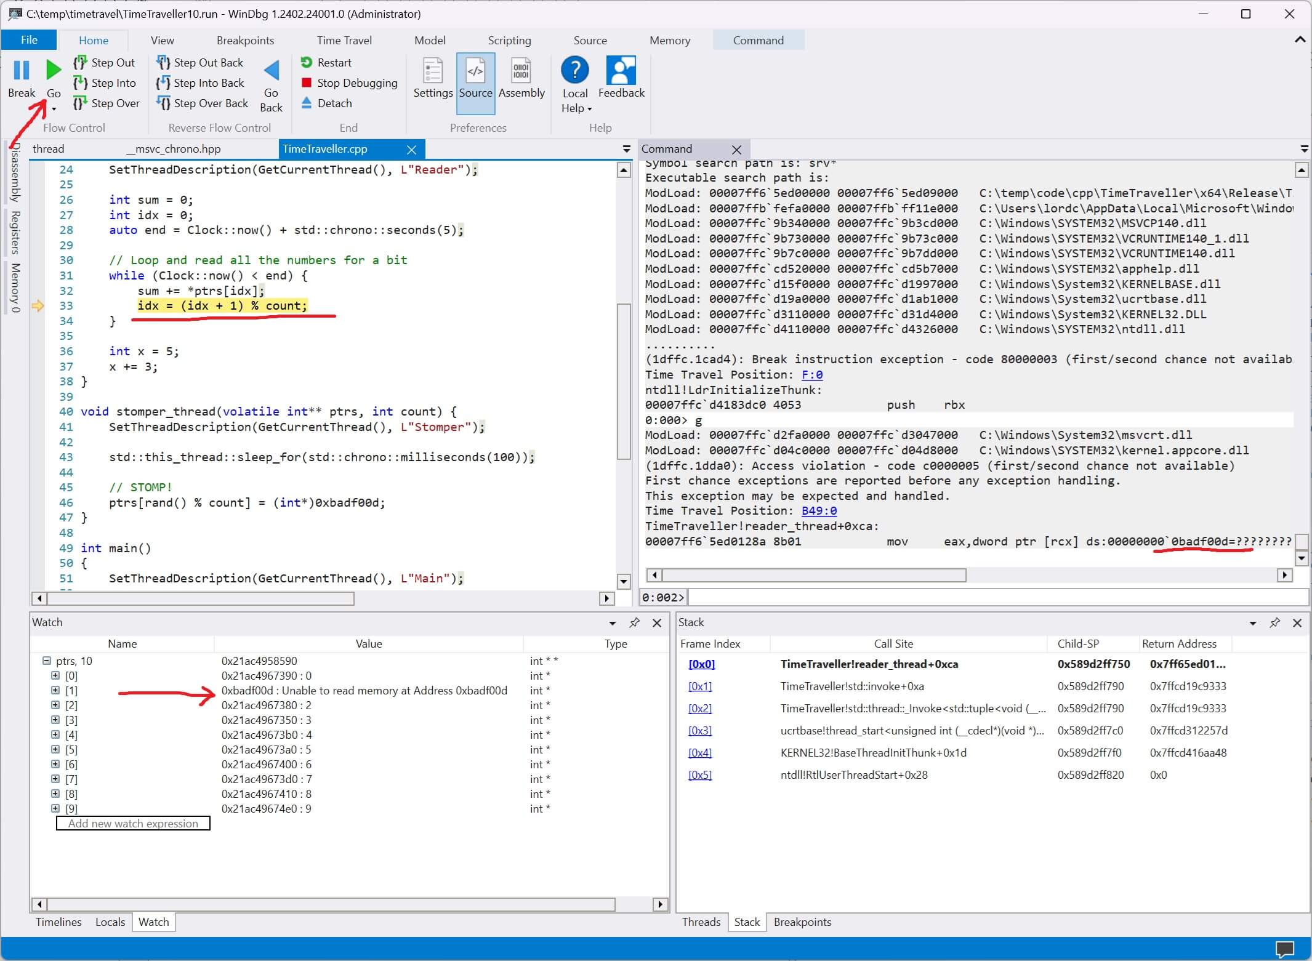
Task: Click Time Travel Position link B49:0
Action: (x=819, y=510)
